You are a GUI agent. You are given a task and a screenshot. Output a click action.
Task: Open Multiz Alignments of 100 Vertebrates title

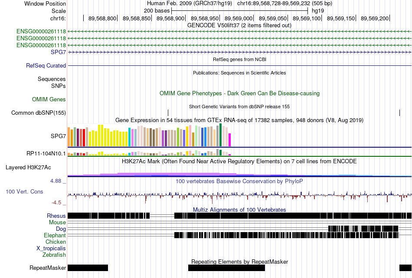tap(239, 210)
